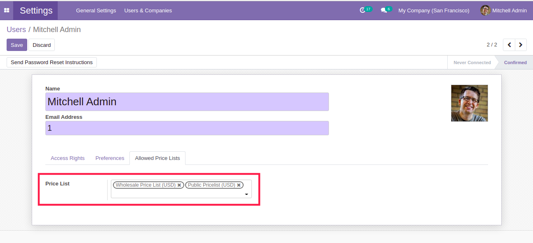
Task: Select the Allowed Price Lists tab
Action: click(x=157, y=158)
